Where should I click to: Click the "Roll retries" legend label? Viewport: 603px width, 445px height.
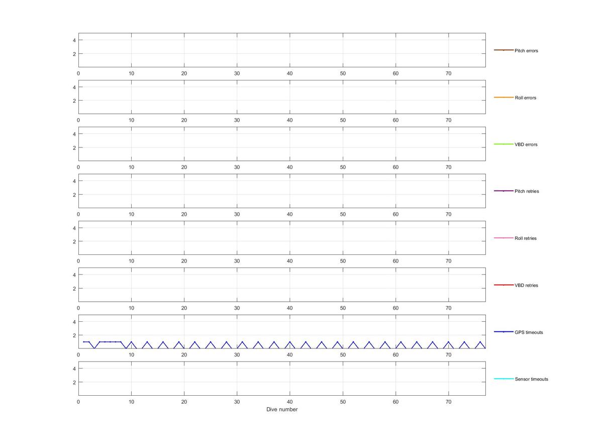coord(526,238)
